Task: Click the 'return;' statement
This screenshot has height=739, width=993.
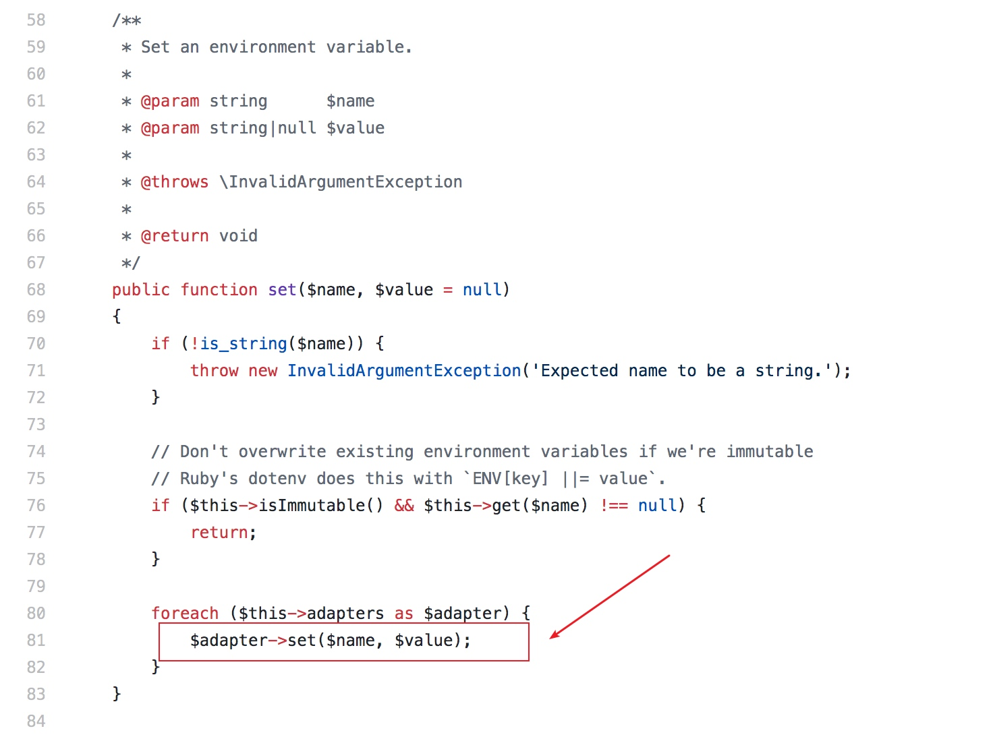Action: [x=223, y=533]
